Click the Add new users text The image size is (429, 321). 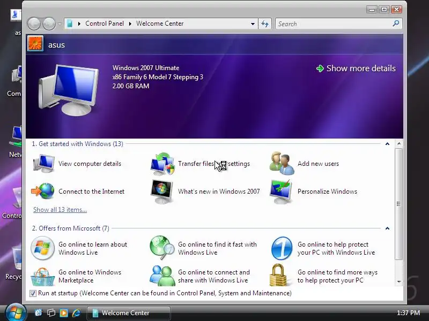(318, 164)
